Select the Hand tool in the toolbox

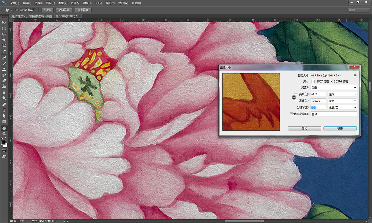(4, 128)
